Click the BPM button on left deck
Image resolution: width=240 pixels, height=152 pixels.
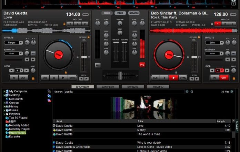tap(86, 14)
